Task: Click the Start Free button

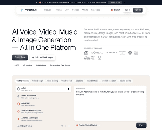Action: [20, 57]
